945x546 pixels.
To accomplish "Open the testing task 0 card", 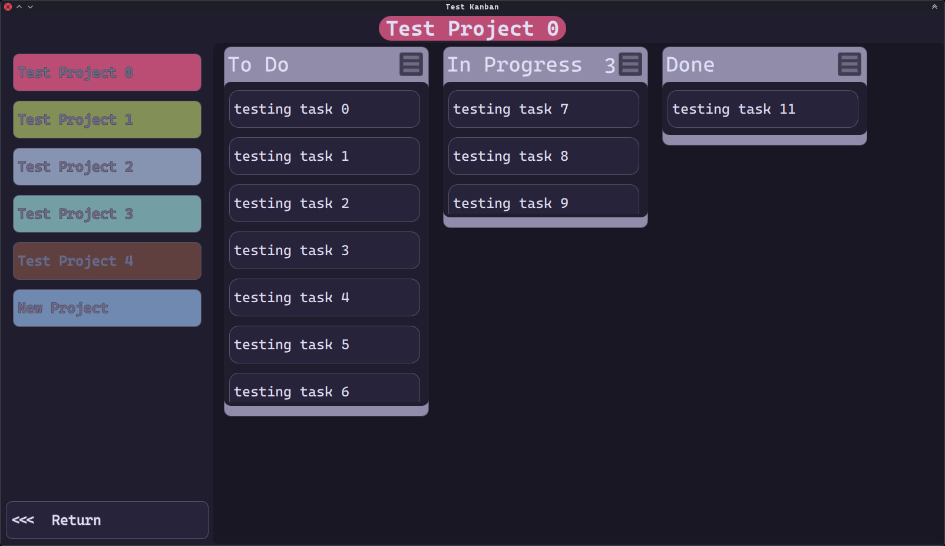I will 324,109.
